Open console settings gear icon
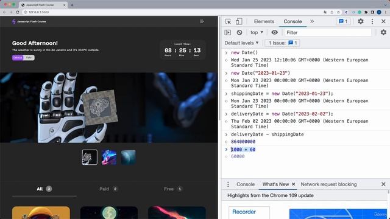The height and width of the screenshot is (219, 390). coord(383,32)
